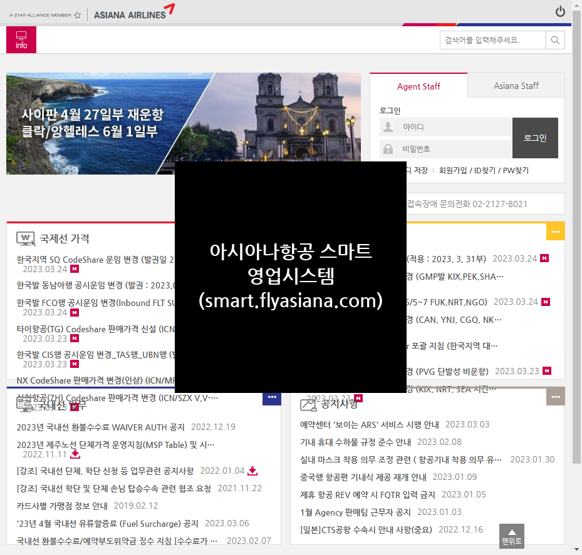Open [강조] 국내선 학단 및 단체 손님 notice
The width and height of the screenshot is (582, 555).
pyautogui.click(x=114, y=488)
